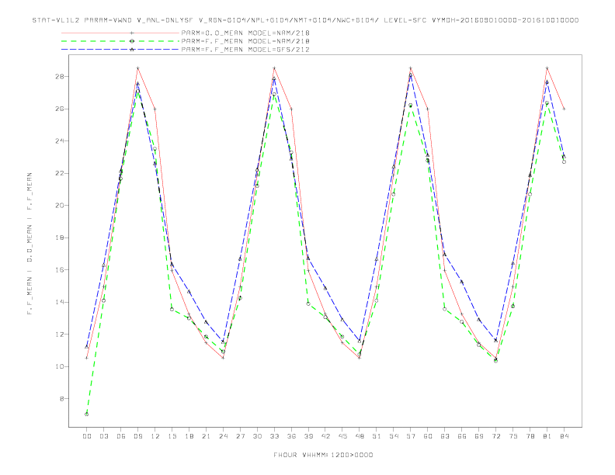Click x-axis tick label 00

[87, 436]
